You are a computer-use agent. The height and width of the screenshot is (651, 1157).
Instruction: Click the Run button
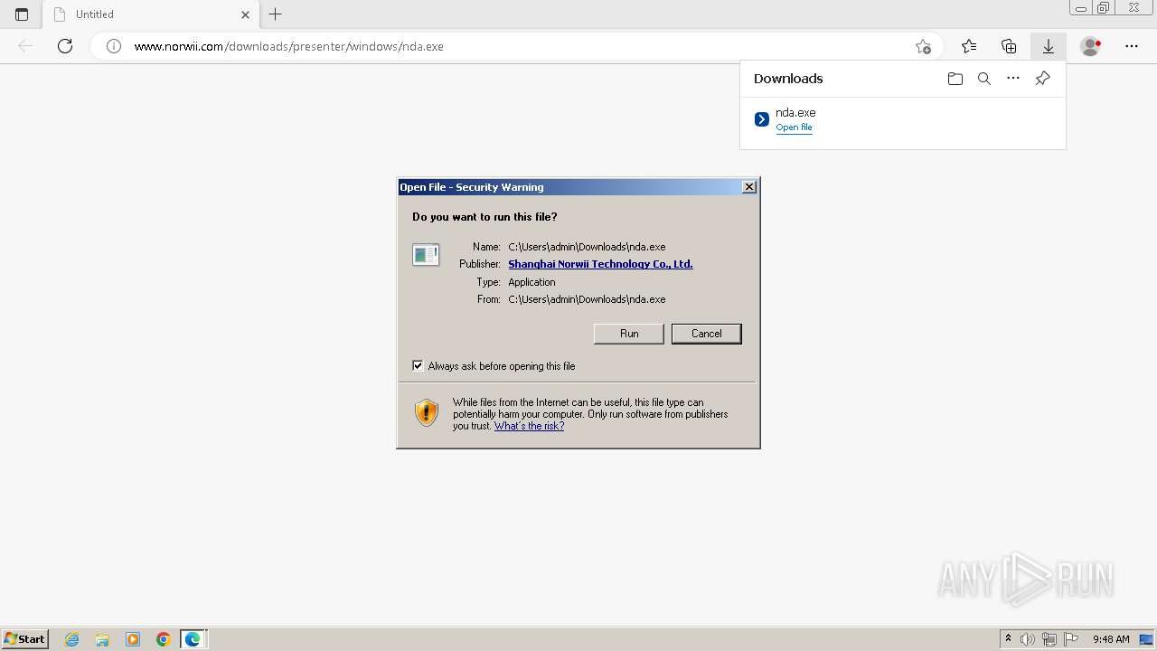click(x=629, y=334)
